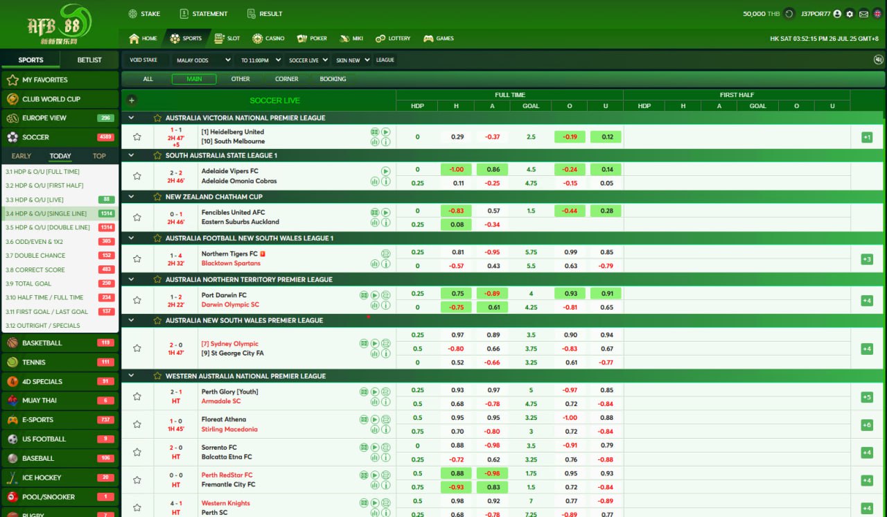Play live stream for Port Darwin FC
The image size is (887, 517).
click(375, 295)
